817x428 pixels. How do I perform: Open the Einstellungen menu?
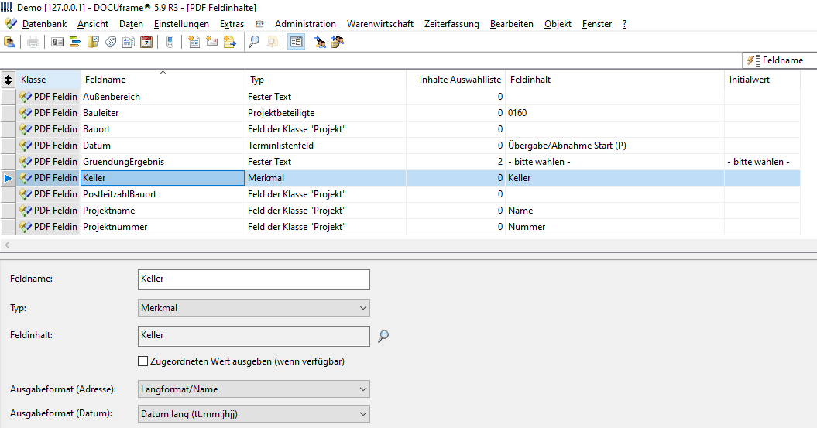click(x=181, y=24)
